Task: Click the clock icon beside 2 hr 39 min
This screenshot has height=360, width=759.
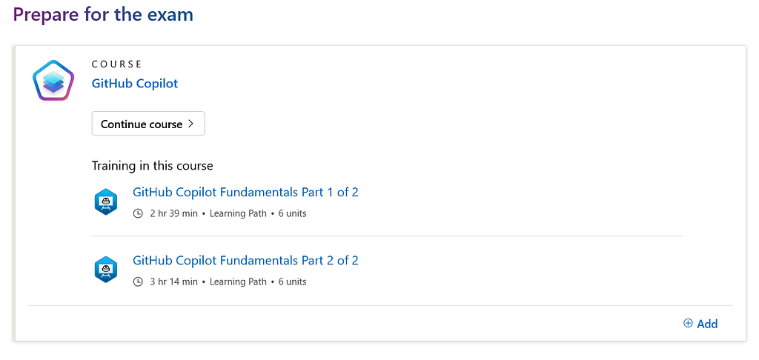Action: coord(138,213)
